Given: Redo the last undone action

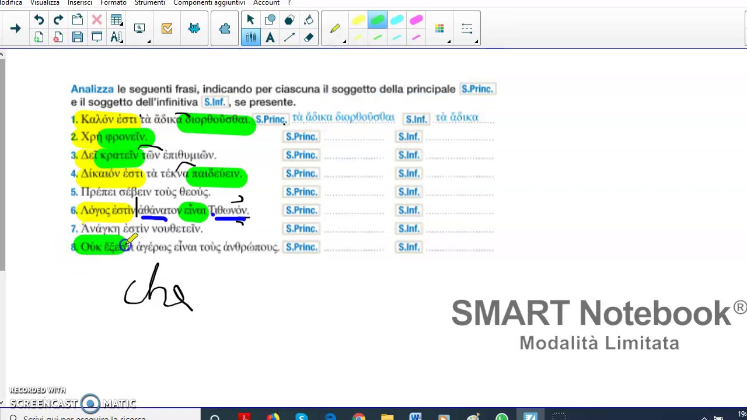Looking at the screenshot, I should 58,20.
